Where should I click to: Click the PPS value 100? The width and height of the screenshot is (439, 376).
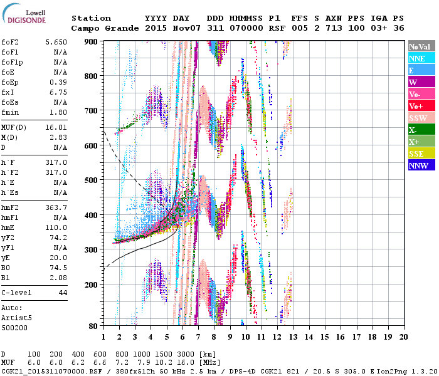[356, 28]
